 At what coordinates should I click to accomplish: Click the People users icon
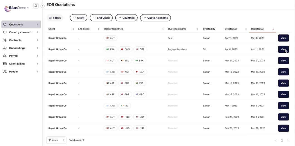[x=5, y=71]
